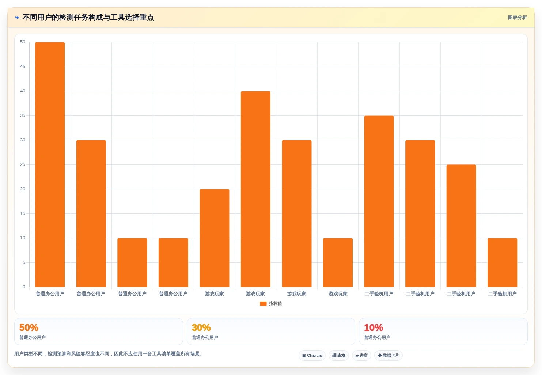Click the 数据卡片 tag chip

coord(389,355)
